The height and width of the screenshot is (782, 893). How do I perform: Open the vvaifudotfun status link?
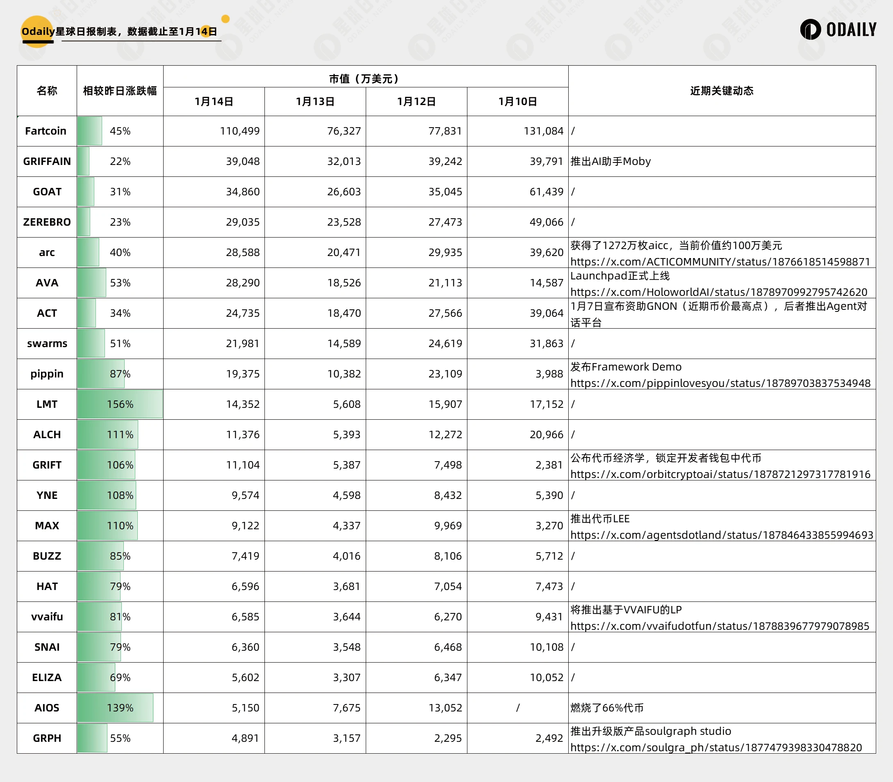[720, 626]
